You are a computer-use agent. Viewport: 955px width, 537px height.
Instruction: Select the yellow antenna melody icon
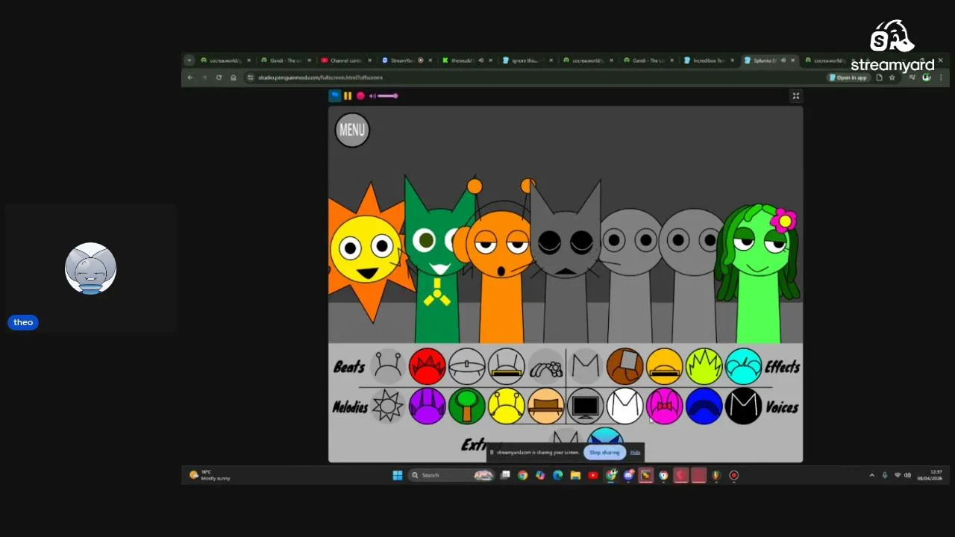[507, 406]
